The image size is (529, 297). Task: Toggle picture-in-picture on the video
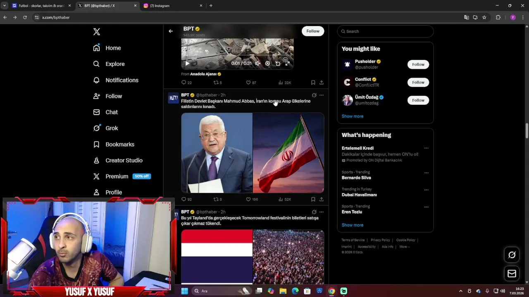point(278,64)
